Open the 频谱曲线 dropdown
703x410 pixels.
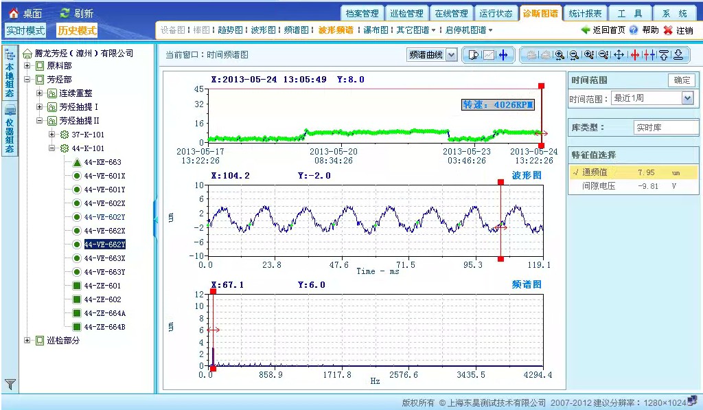(x=432, y=56)
